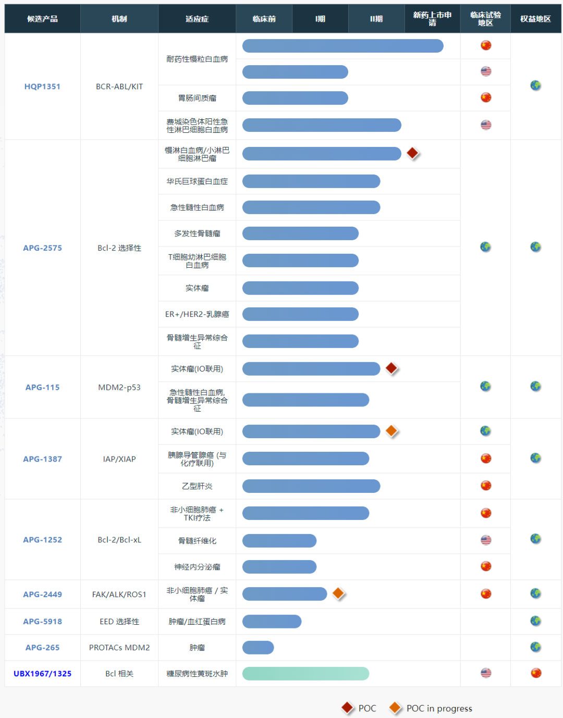This screenshot has height=718, width=563.
Task: Open the APG-5918 product link
Action: [42, 622]
